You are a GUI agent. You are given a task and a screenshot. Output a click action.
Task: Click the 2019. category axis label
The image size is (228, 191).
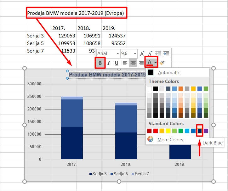pyautogui.click(x=180, y=164)
